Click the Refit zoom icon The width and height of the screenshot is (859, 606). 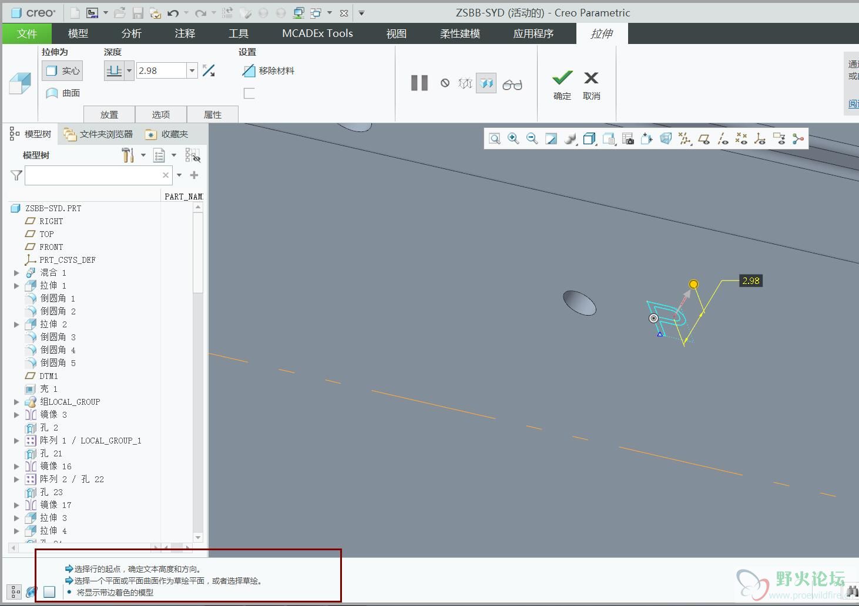click(x=495, y=139)
